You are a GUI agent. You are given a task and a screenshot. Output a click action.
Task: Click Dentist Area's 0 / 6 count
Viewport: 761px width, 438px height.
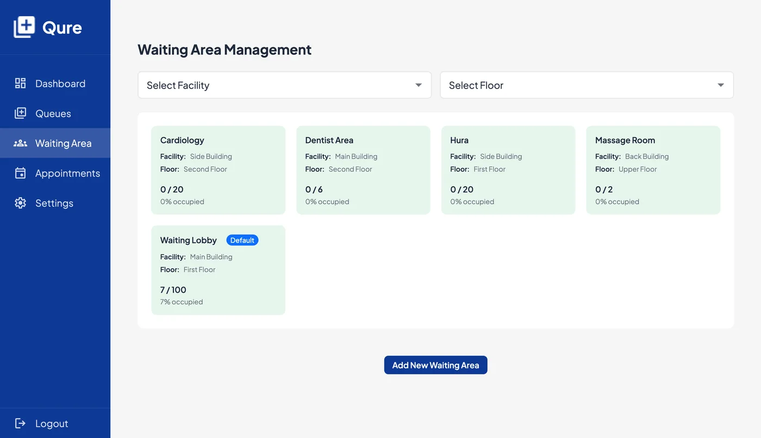click(314, 190)
